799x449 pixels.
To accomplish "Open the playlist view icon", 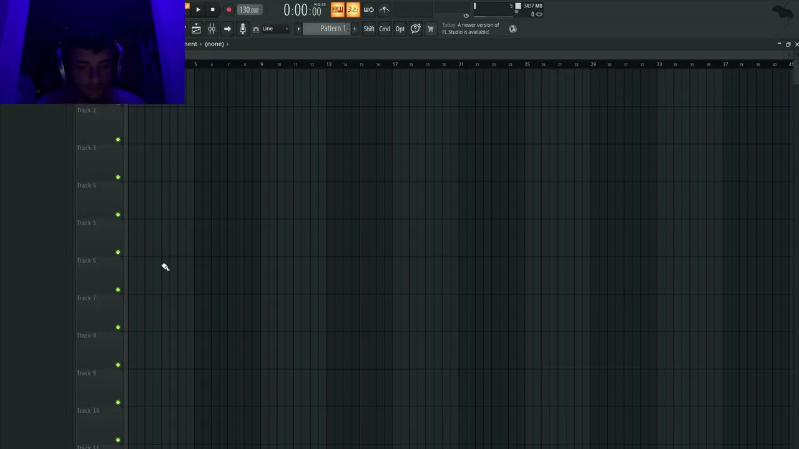I will pyautogui.click(x=196, y=29).
